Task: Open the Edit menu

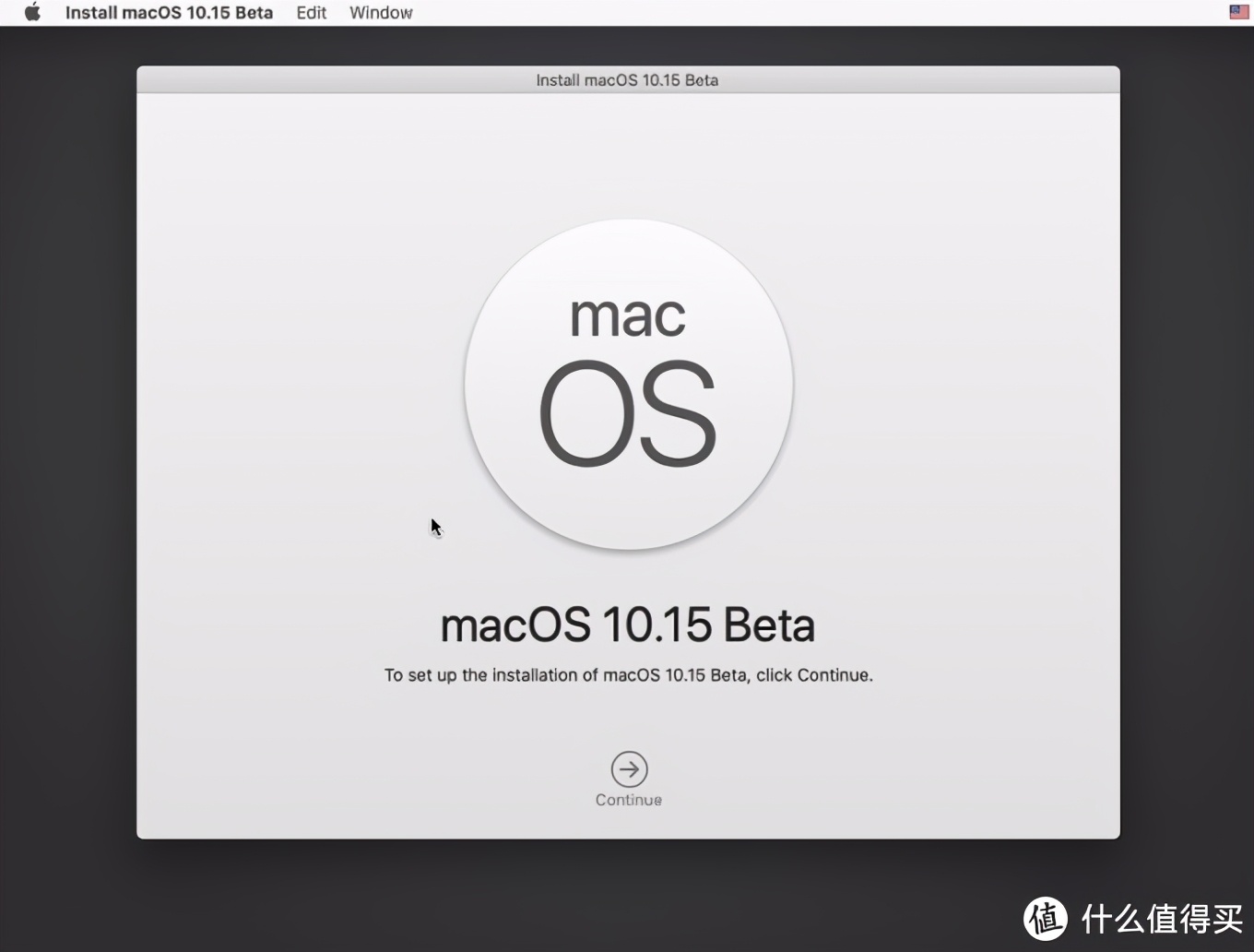Action: pyautogui.click(x=312, y=13)
